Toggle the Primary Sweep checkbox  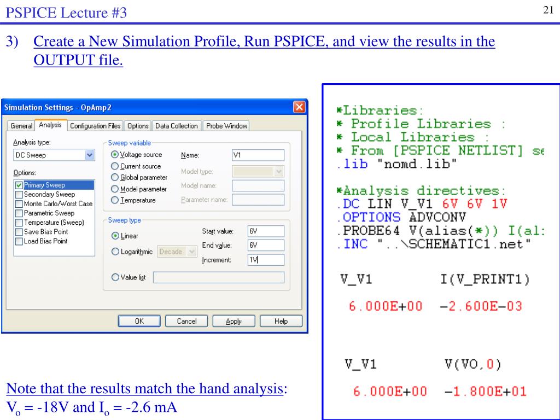[19, 185]
